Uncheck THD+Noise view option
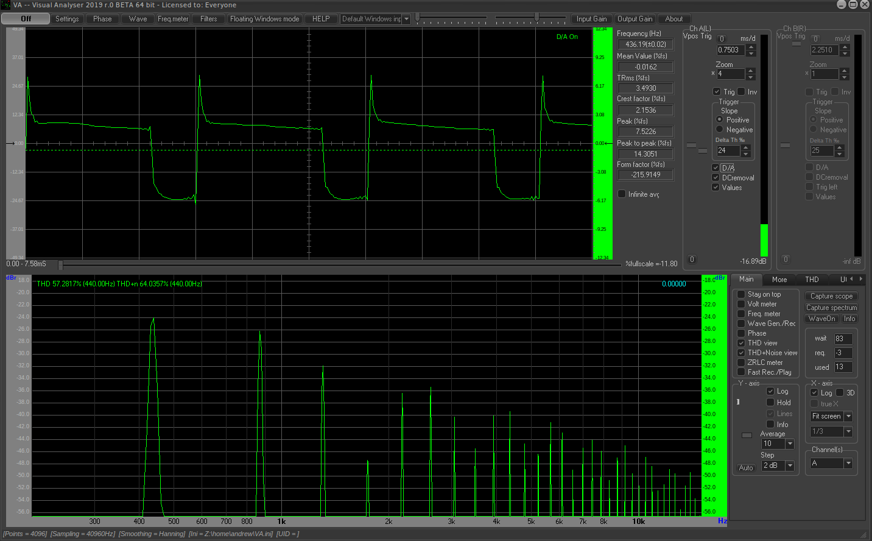The width and height of the screenshot is (872, 541). [741, 353]
